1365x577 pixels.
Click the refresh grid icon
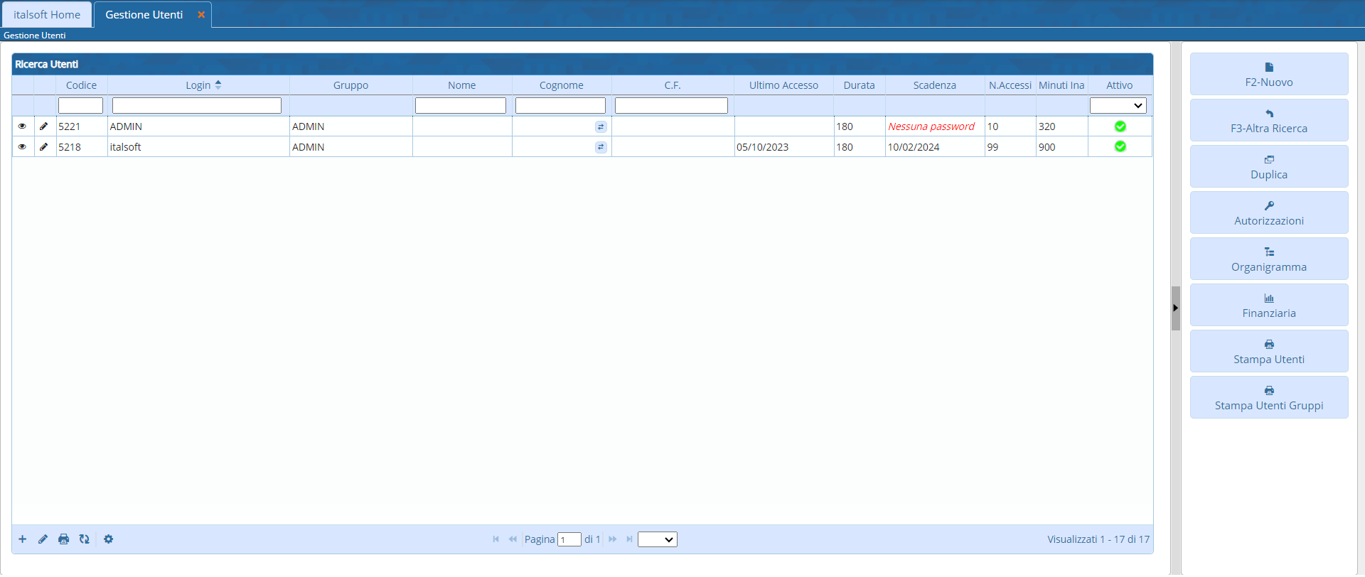click(85, 539)
